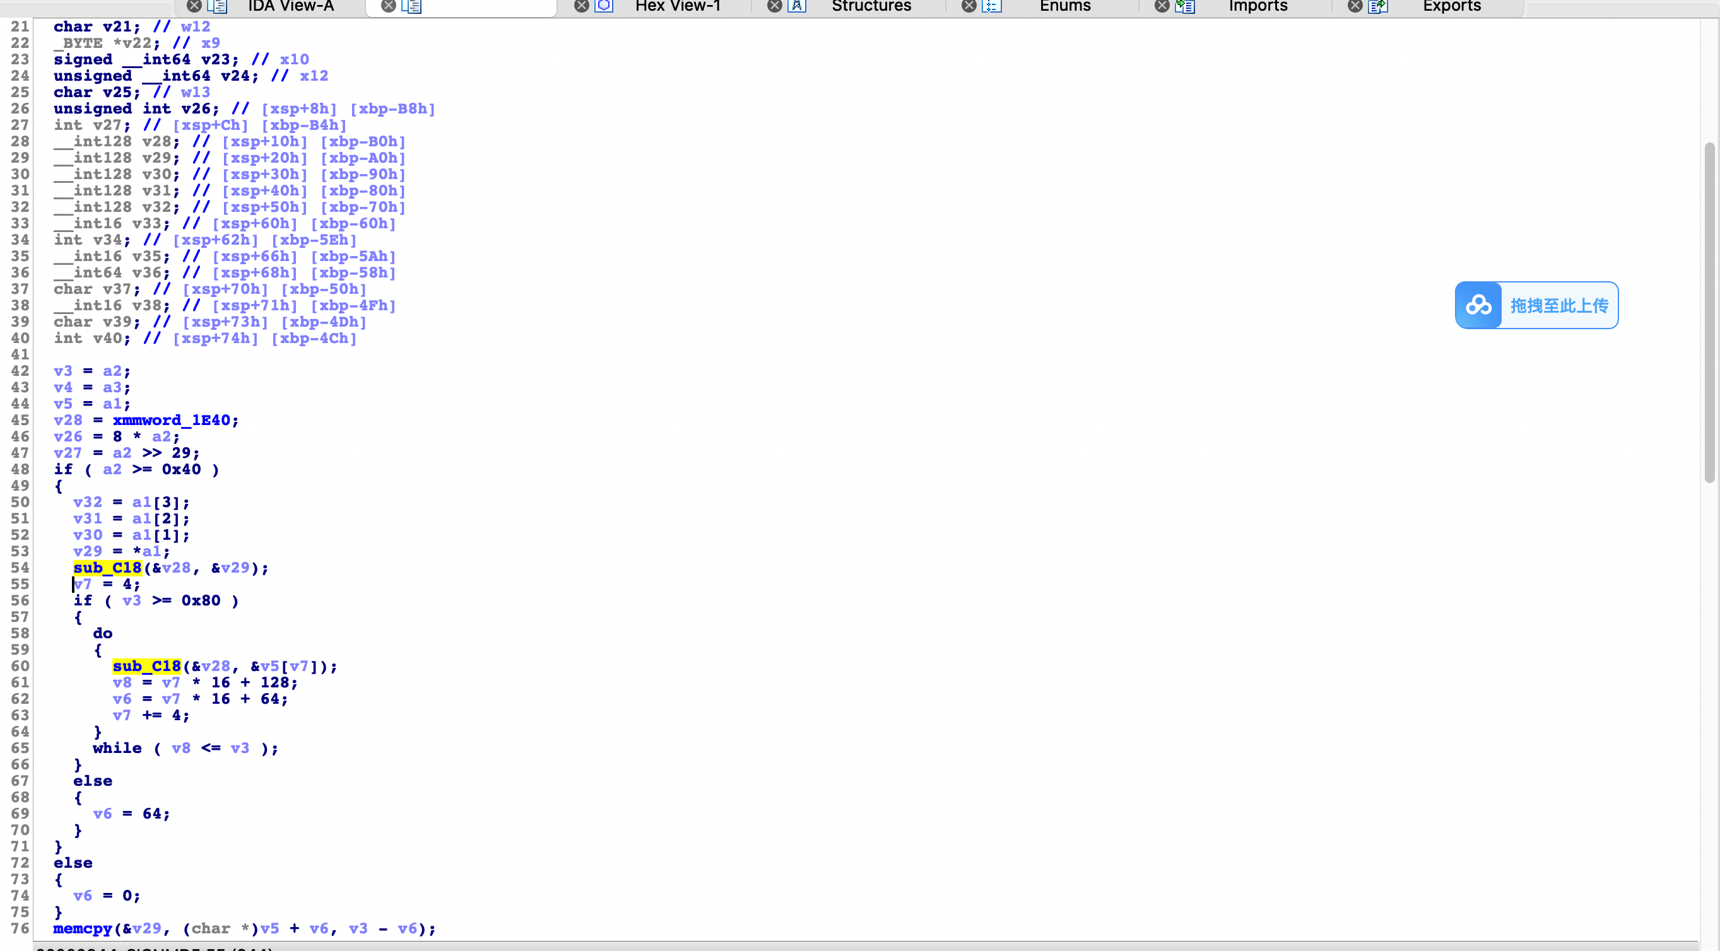Click the vertical scrollbar thumb
The width and height of the screenshot is (1720, 951).
tap(1709, 312)
